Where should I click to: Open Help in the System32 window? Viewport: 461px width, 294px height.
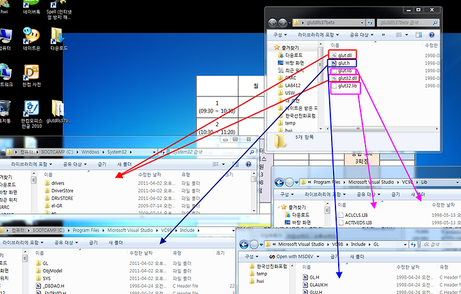248,164
